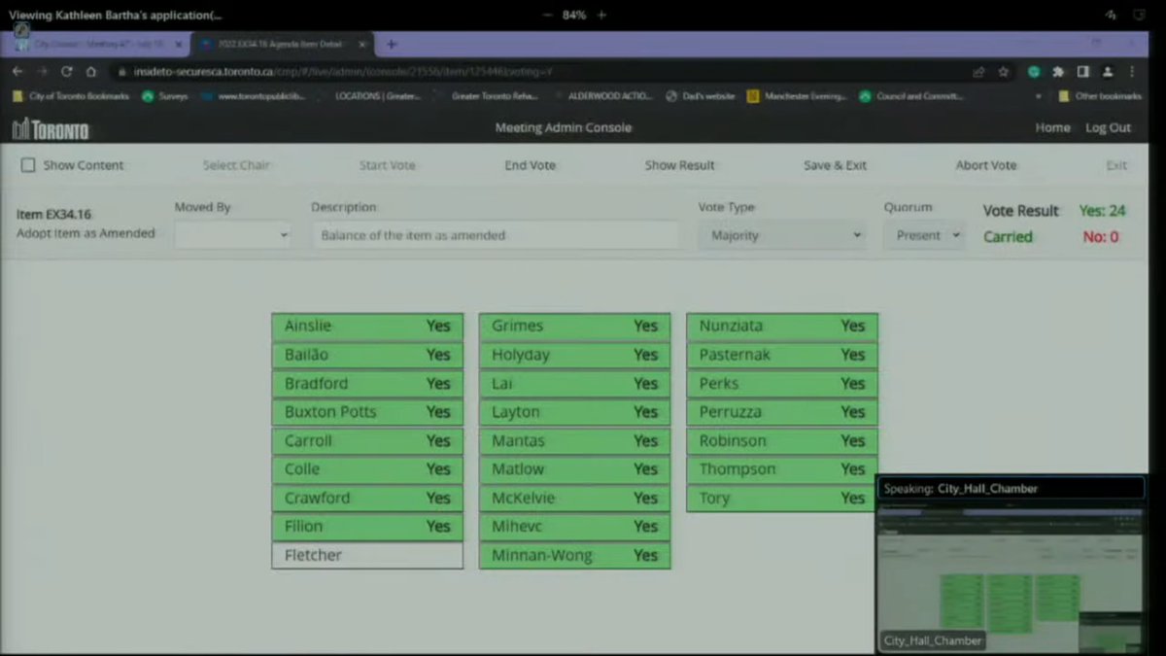Switch to the Agenda Item Detail tab

pyautogui.click(x=283, y=45)
